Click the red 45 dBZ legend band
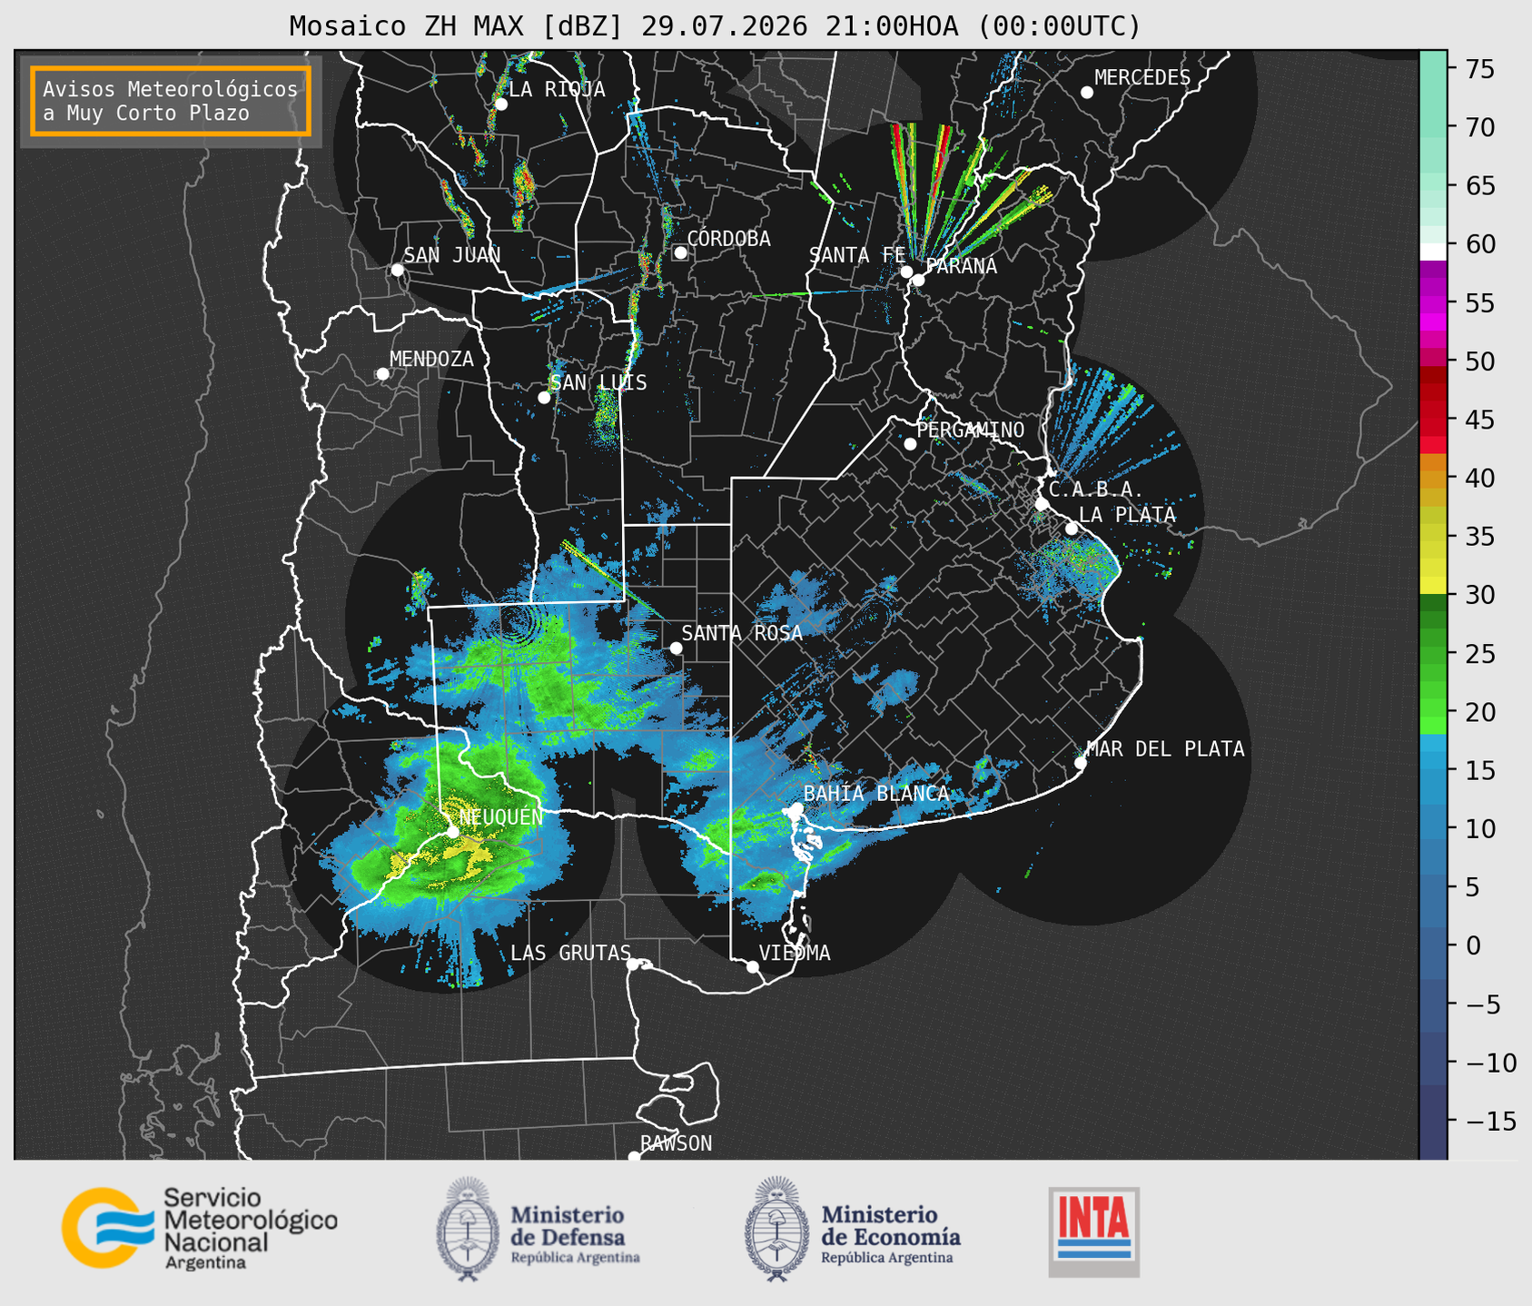The image size is (1532, 1306). click(x=1433, y=420)
